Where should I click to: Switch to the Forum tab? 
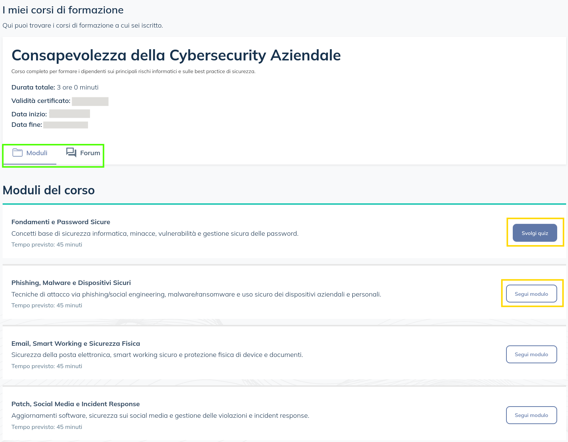click(x=90, y=153)
